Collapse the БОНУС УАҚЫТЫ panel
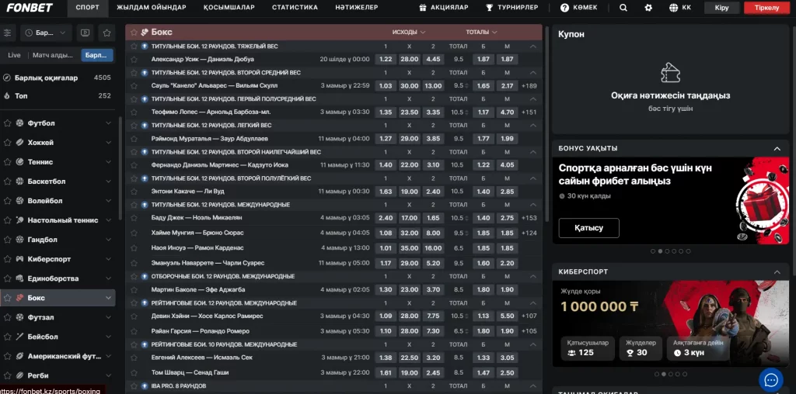Viewport: 796px width, 394px height. point(777,148)
